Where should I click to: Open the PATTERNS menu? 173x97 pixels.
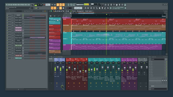click(15, 5)
